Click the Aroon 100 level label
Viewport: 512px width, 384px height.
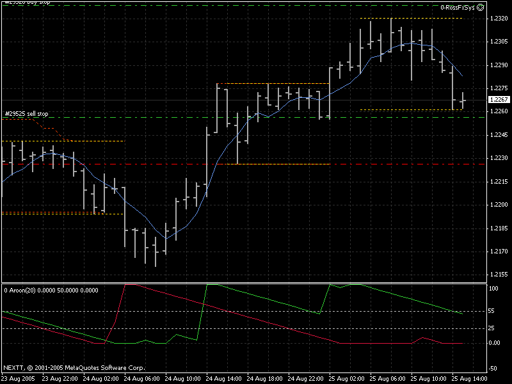[x=493, y=289]
